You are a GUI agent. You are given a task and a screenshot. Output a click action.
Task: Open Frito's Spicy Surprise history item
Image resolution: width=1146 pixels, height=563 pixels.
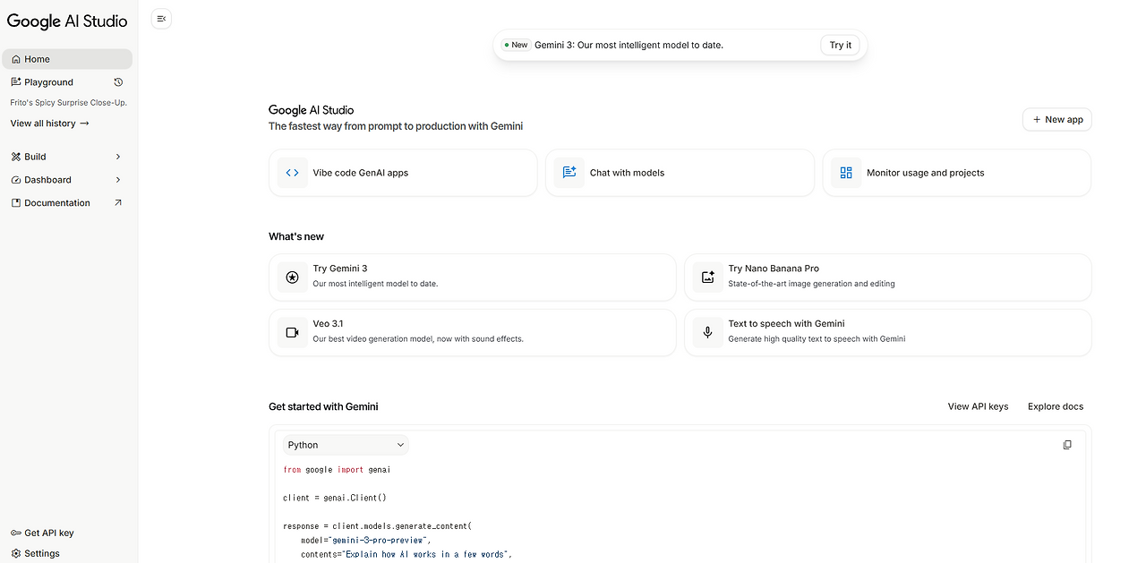point(68,103)
